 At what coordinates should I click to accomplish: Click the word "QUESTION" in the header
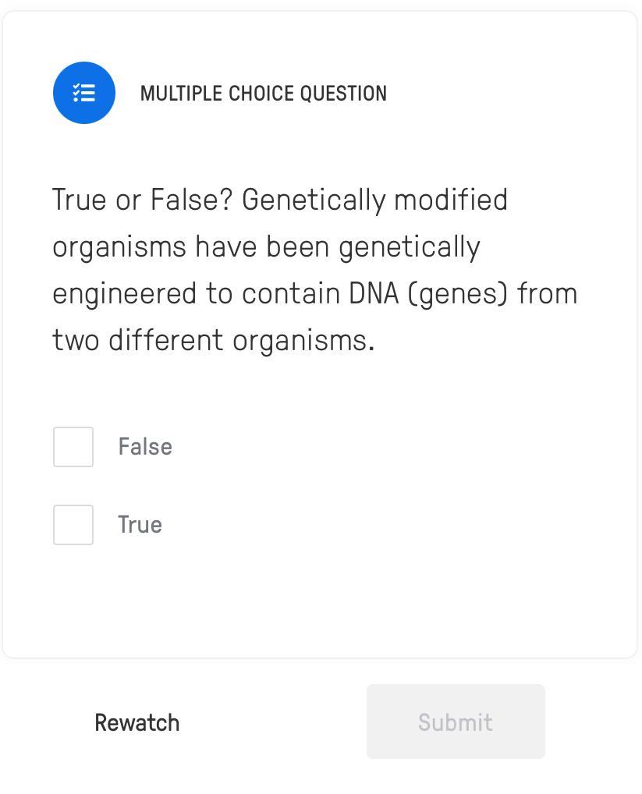pos(343,94)
